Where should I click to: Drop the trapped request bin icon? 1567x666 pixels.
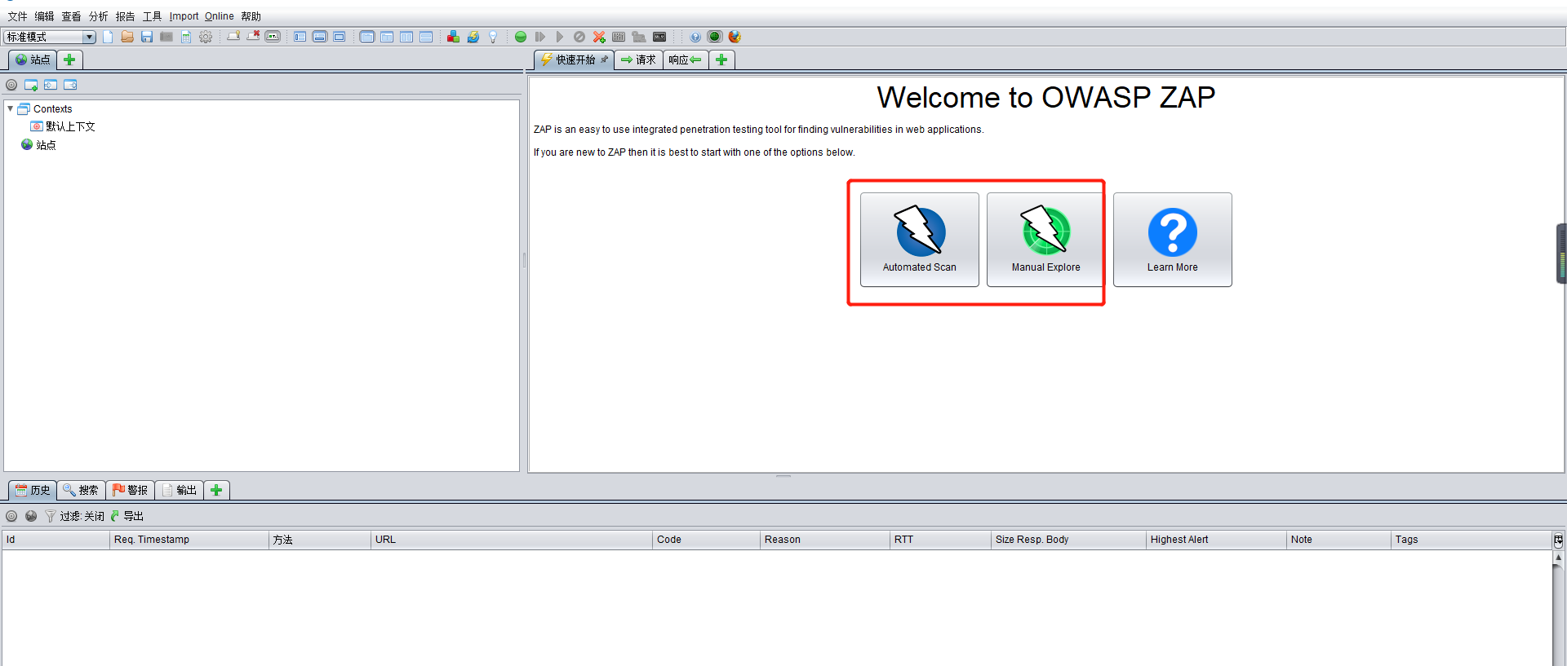coord(579,37)
